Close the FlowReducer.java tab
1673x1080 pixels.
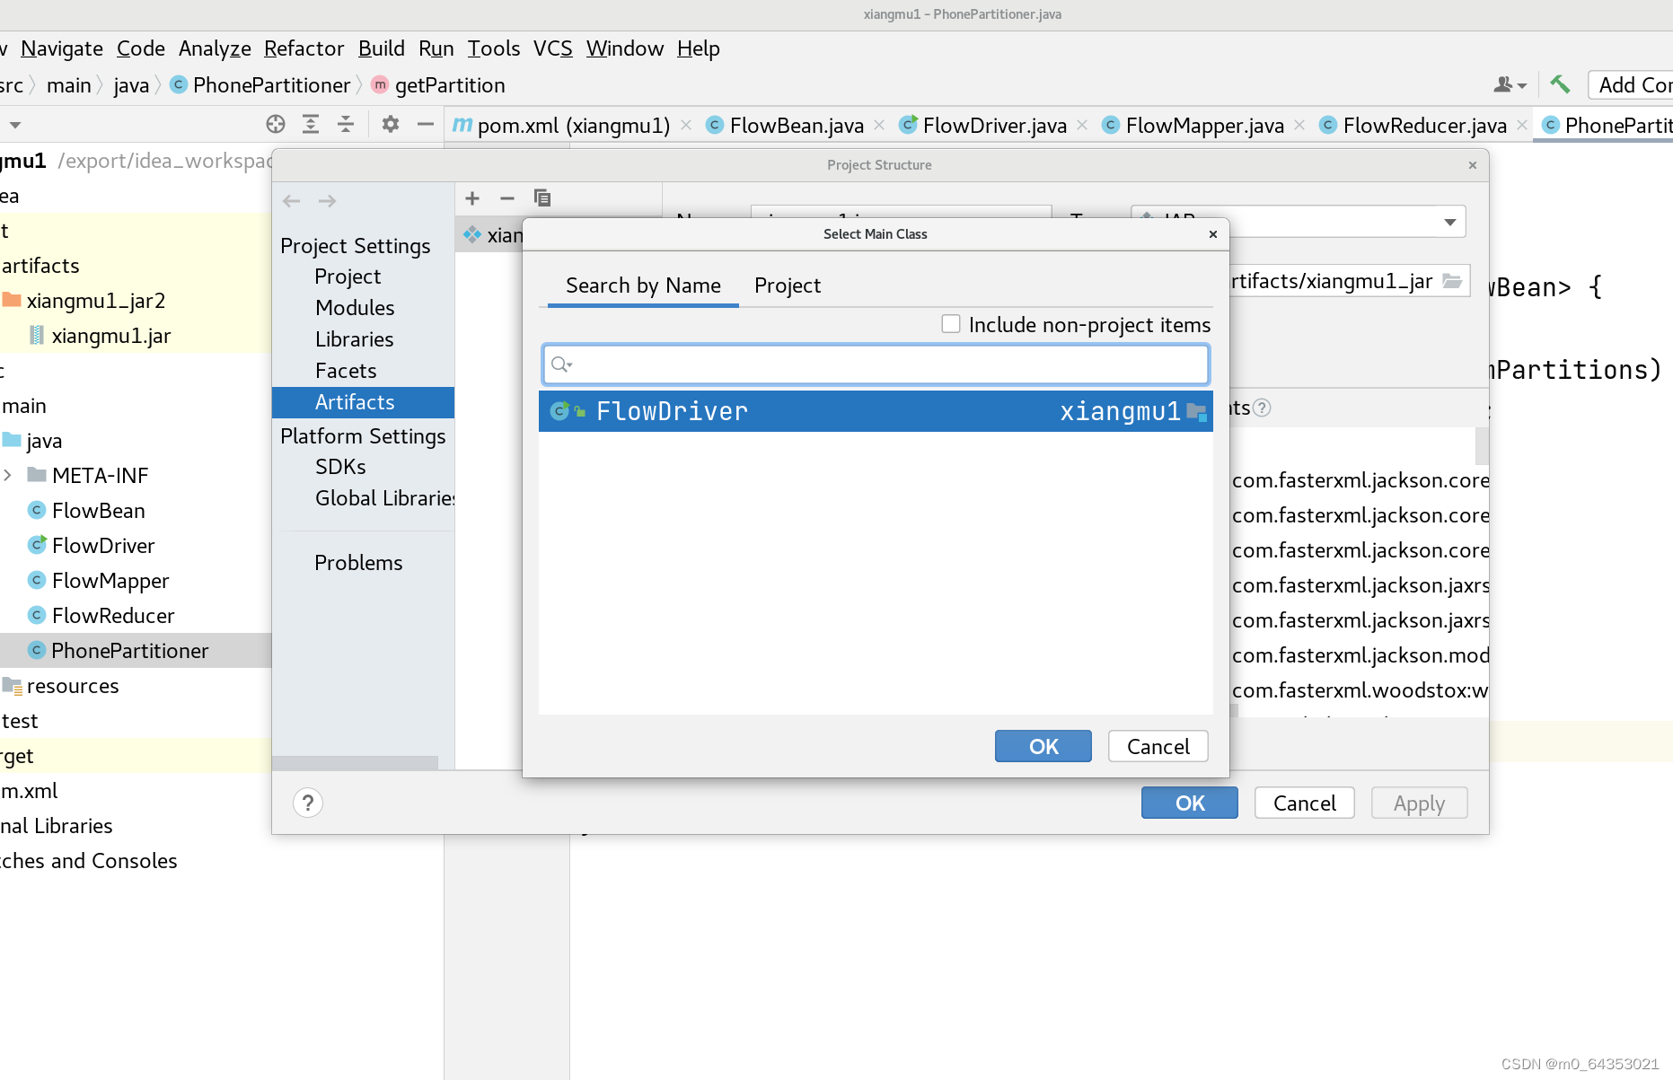coord(1522,125)
